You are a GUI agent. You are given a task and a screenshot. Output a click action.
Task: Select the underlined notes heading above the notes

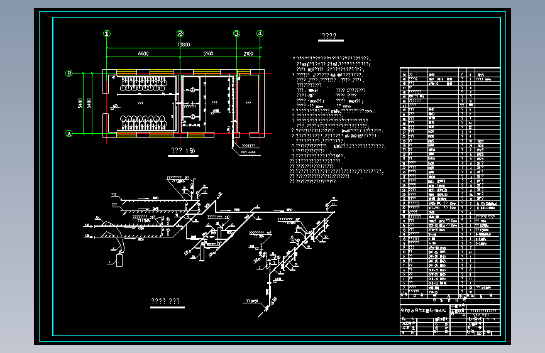click(329, 36)
